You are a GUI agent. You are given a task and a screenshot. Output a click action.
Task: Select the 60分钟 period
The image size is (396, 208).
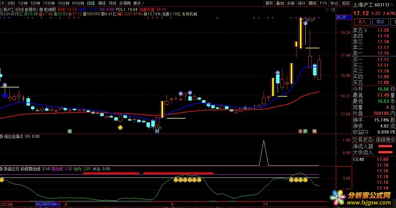tap(78, 3)
